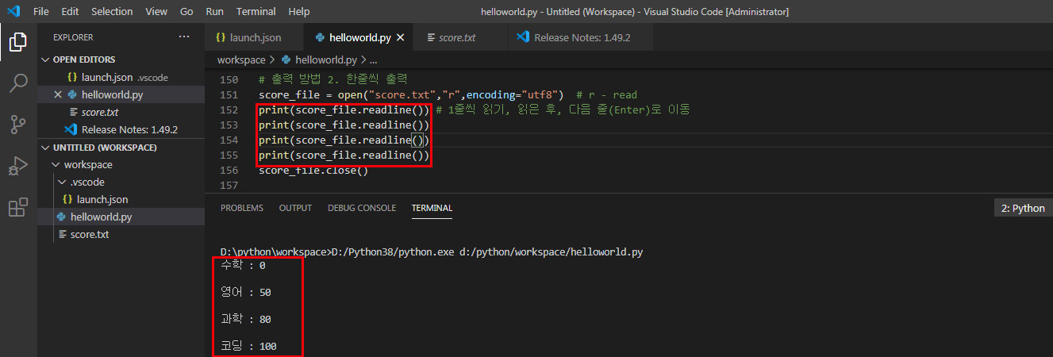Image resolution: width=1053 pixels, height=357 pixels.
Task: Select the Terminal panel tab
Action: 432,208
